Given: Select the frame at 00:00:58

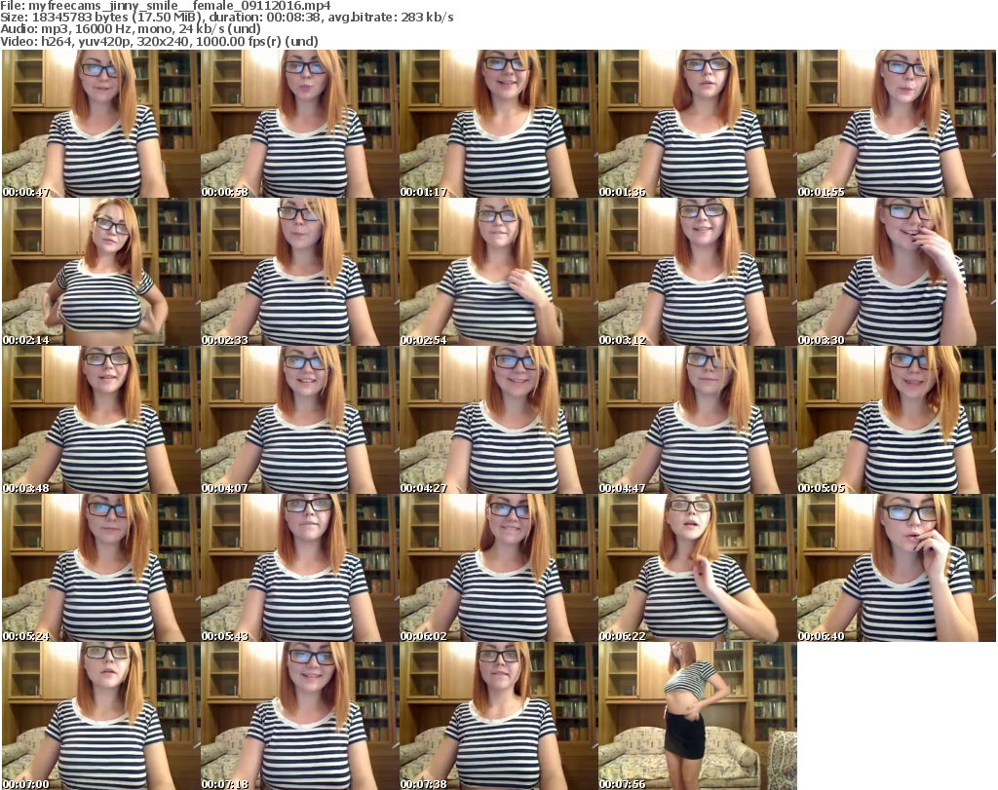Looking at the screenshot, I should [299, 124].
